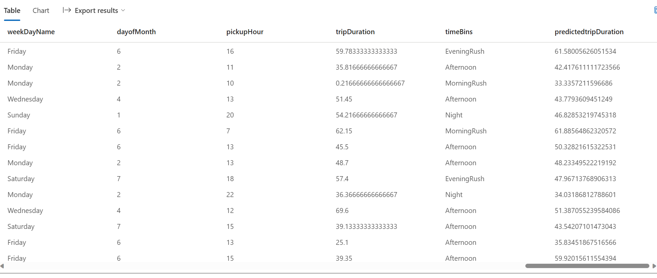Expand the Export results chevron
Screen dimensions: 657x278
coord(123,10)
